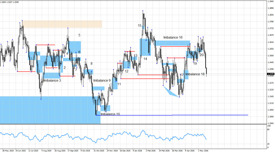Select the '18 Mar 2026' date label
The image size is (275, 153).
[177, 151]
